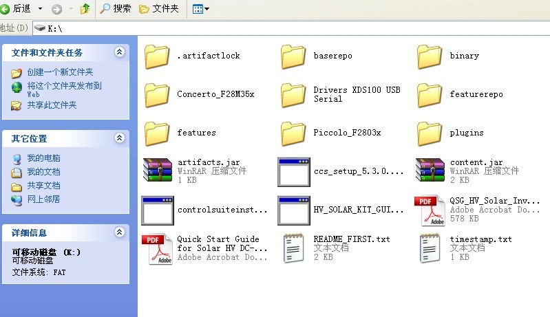Select the HV_SOLAR_KIT_GUI executable icon

(x=294, y=210)
